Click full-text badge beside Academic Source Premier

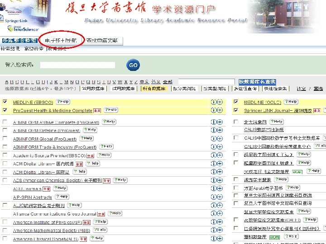[x=91, y=155]
